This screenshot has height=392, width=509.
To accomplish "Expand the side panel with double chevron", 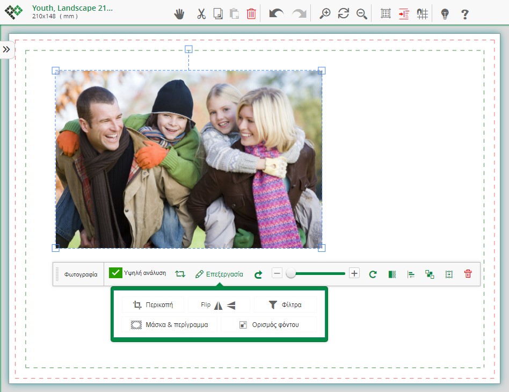I will pyautogui.click(x=6, y=49).
